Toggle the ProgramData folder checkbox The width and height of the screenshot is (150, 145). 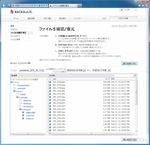(14, 85)
